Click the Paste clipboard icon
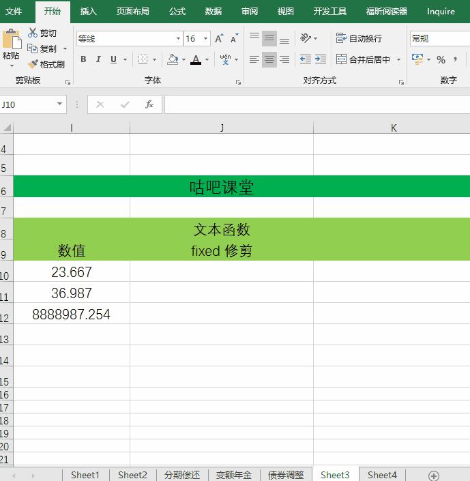The image size is (470, 481). click(x=12, y=38)
